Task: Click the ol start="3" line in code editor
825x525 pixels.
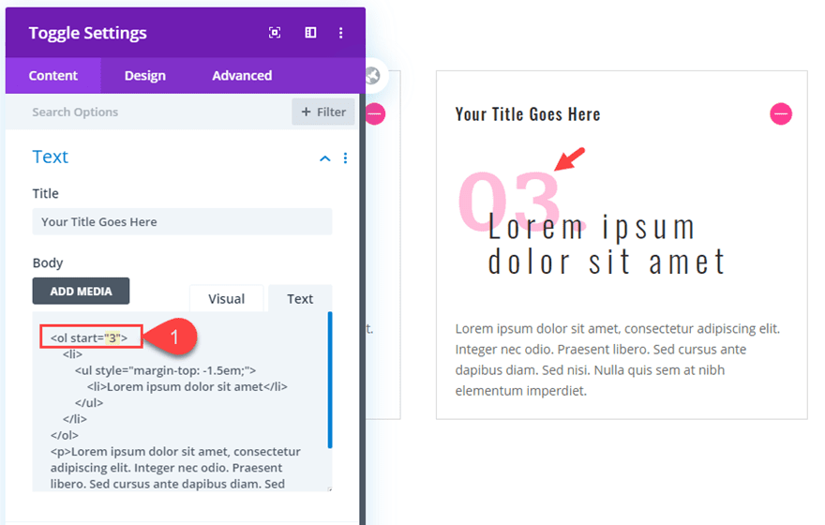Action: point(89,337)
